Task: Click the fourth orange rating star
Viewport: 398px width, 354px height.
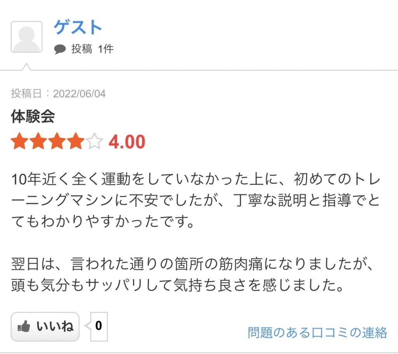Action: click(76, 141)
